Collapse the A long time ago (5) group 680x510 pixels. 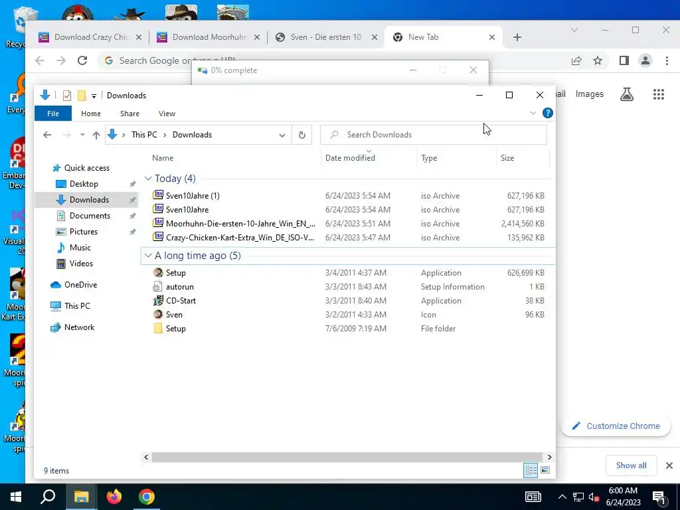tap(148, 256)
